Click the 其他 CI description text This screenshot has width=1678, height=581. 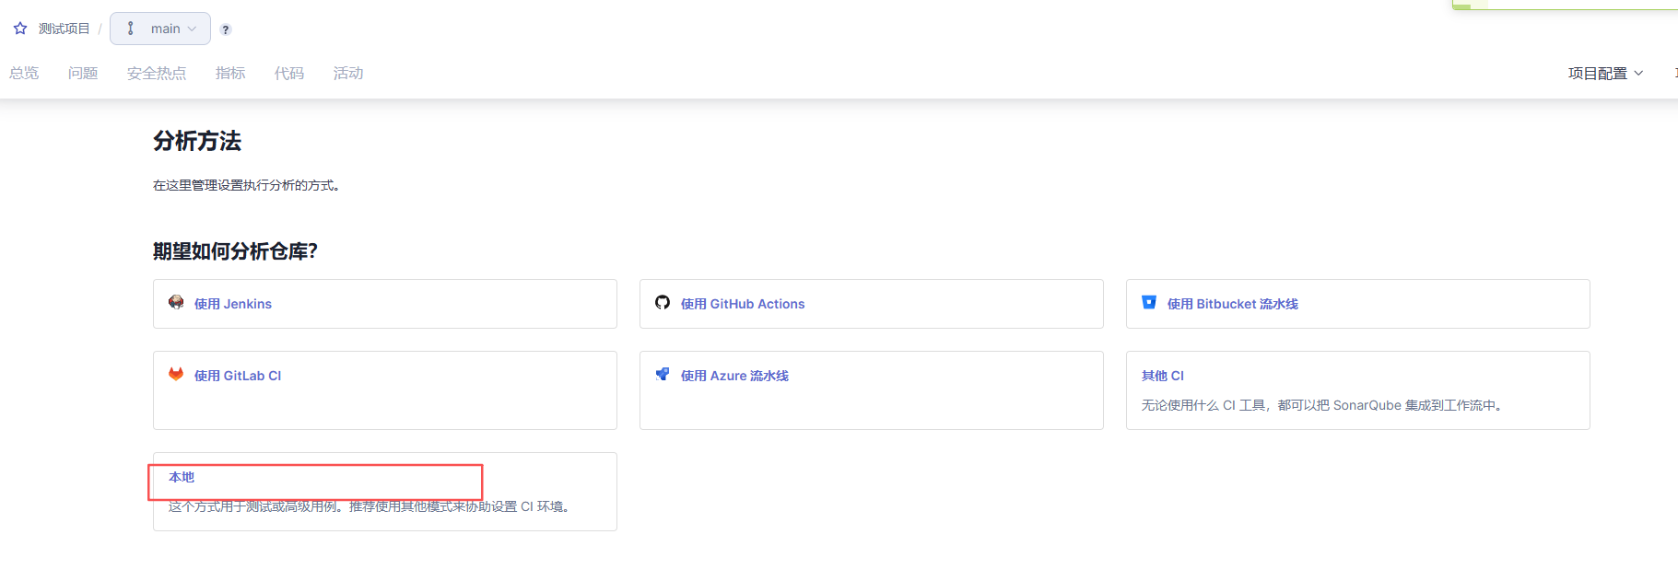1324,405
